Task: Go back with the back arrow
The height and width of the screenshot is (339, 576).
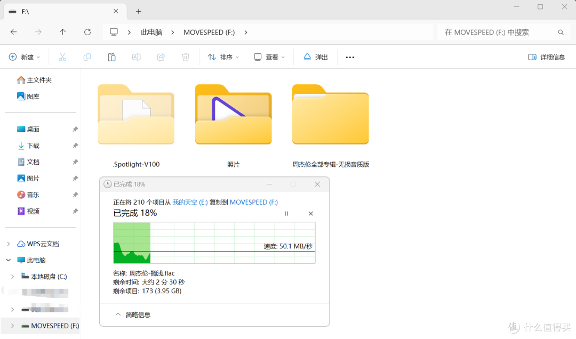Action: click(x=13, y=33)
